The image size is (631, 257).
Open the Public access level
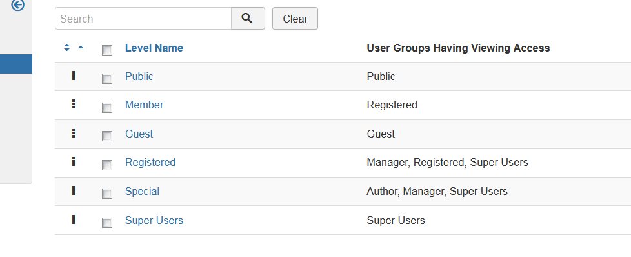139,77
